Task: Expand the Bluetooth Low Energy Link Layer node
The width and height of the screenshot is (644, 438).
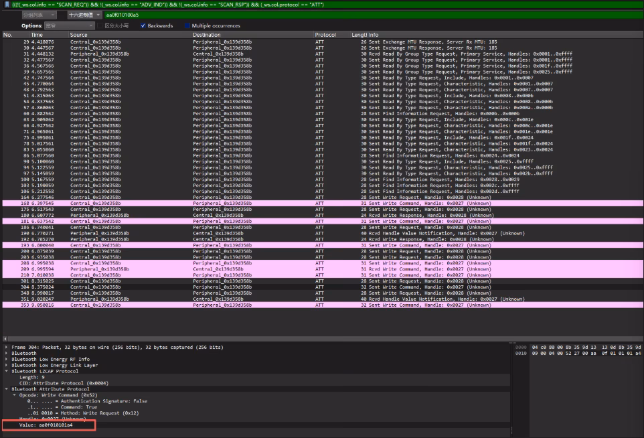Action: tap(6, 365)
